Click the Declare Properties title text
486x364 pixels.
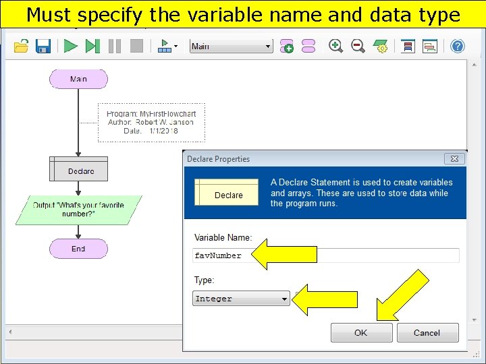click(x=218, y=159)
